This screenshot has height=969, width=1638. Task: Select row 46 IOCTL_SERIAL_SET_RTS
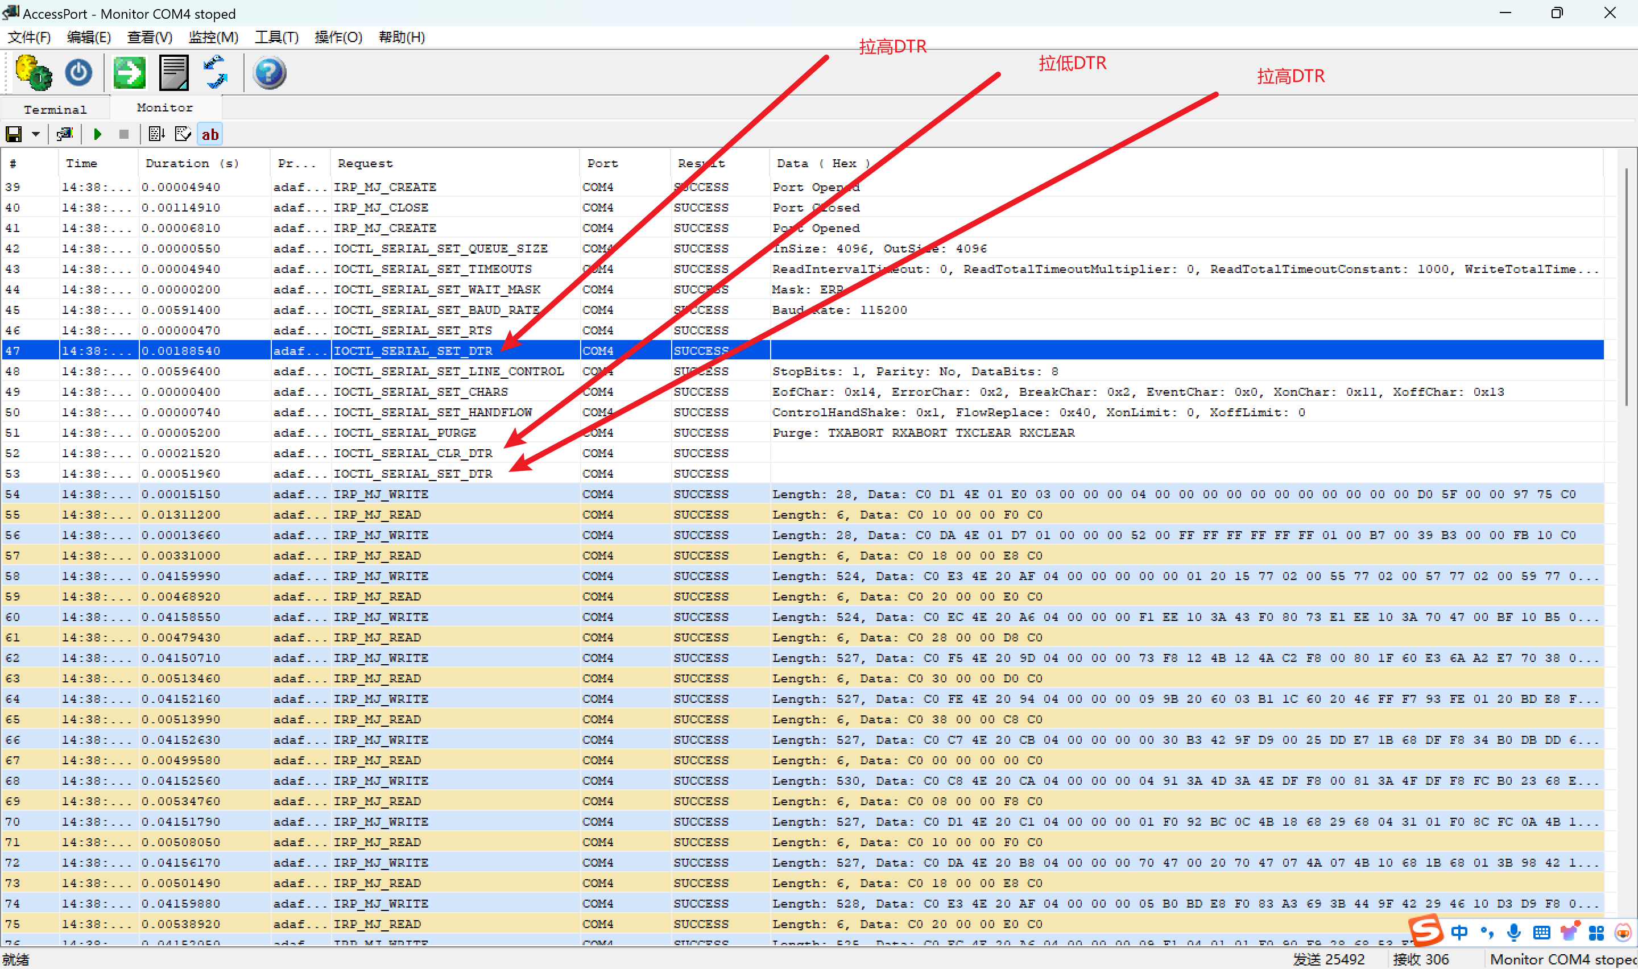[803, 330]
